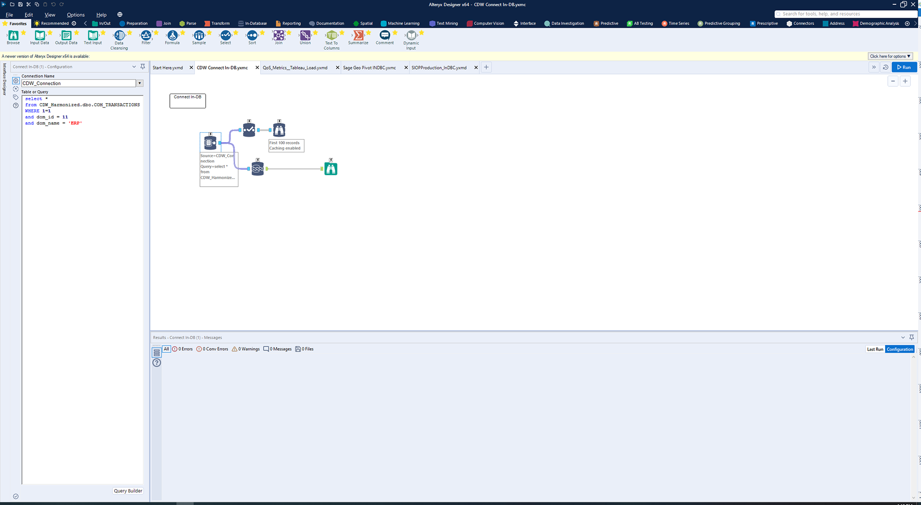Open the In-Database tool category
The width and height of the screenshot is (921, 505).
(x=252, y=23)
